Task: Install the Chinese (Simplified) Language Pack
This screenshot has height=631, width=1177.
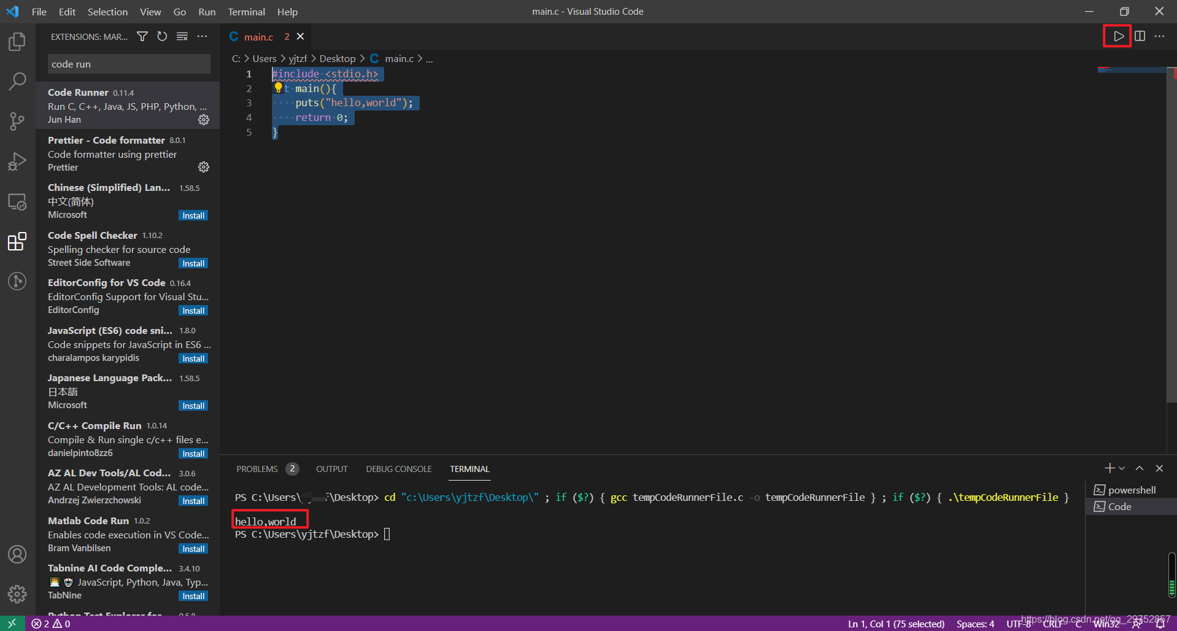Action: [x=193, y=215]
